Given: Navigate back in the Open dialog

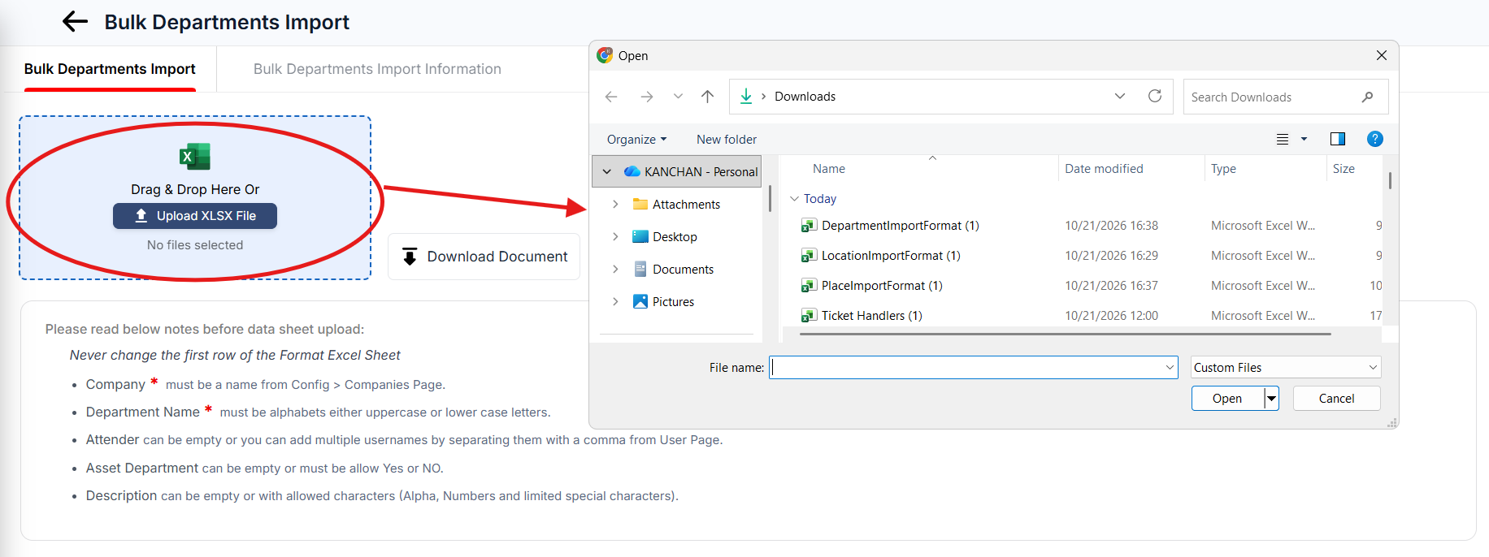Looking at the screenshot, I should tap(611, 97).
